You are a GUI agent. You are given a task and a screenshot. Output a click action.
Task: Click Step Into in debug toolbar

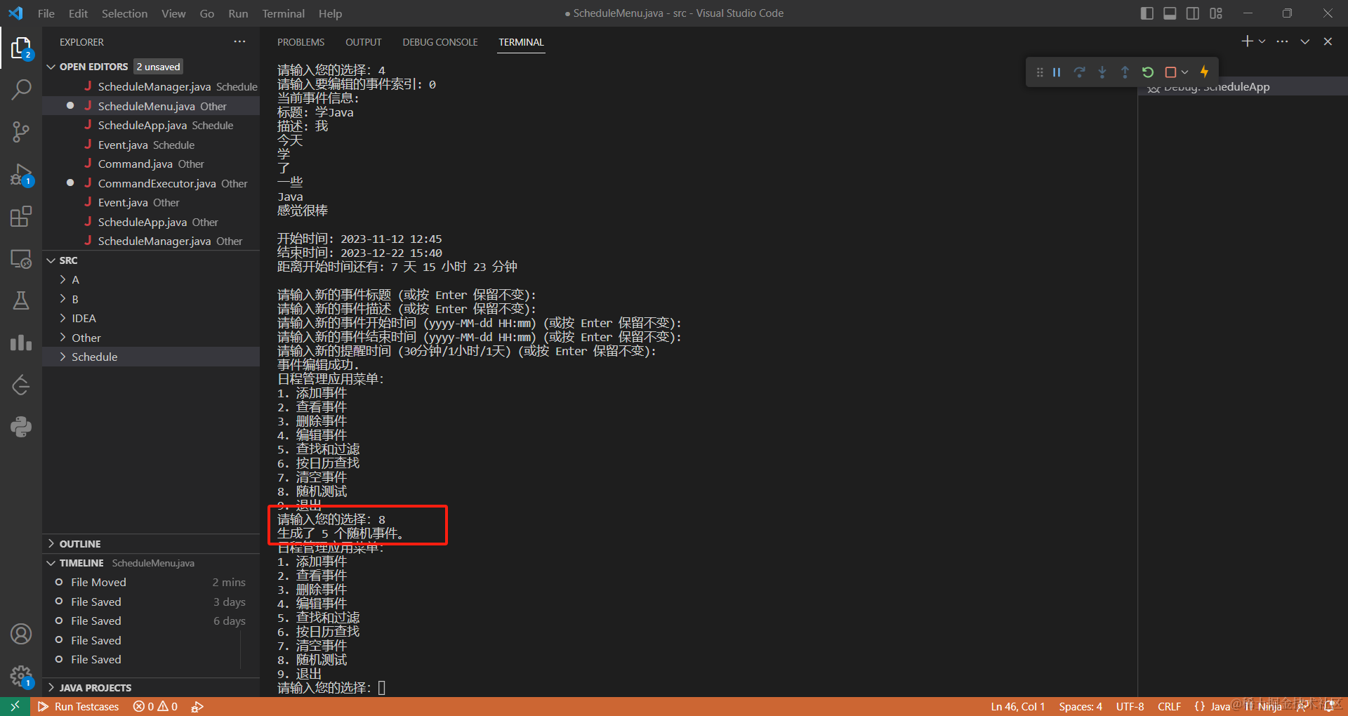[x=1102, y=72]
